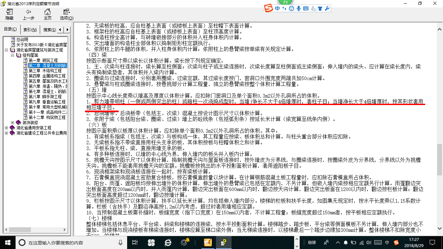443x249 pixels.
Task: Expand the 装饰装修 node
Action: pyautogui.click(x=12, y=123)
